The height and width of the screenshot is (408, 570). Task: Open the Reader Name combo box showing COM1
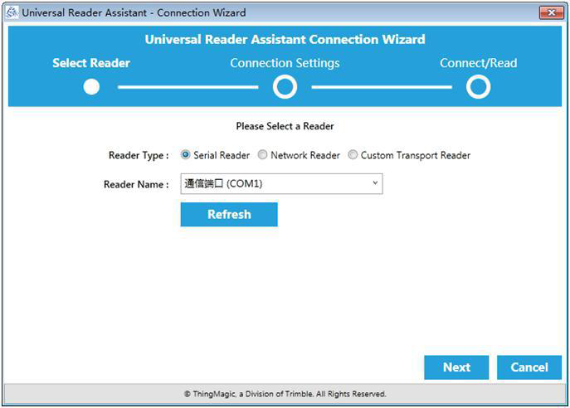click(274, 184)
